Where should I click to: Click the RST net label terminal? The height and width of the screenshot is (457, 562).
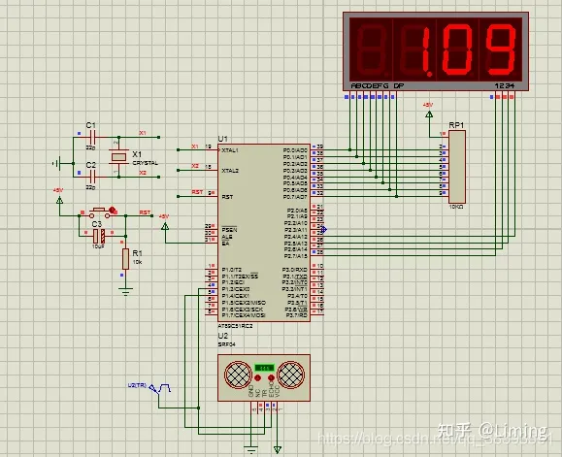146,212
